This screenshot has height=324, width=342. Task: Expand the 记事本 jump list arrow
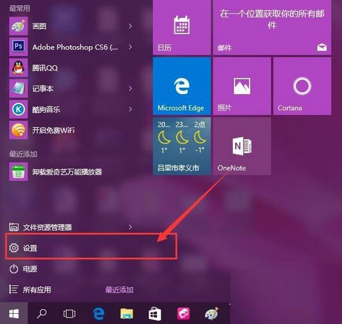click(x=130, y=89)
